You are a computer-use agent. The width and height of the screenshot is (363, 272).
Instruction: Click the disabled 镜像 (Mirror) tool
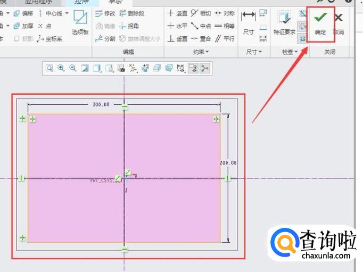pos(105,26)
